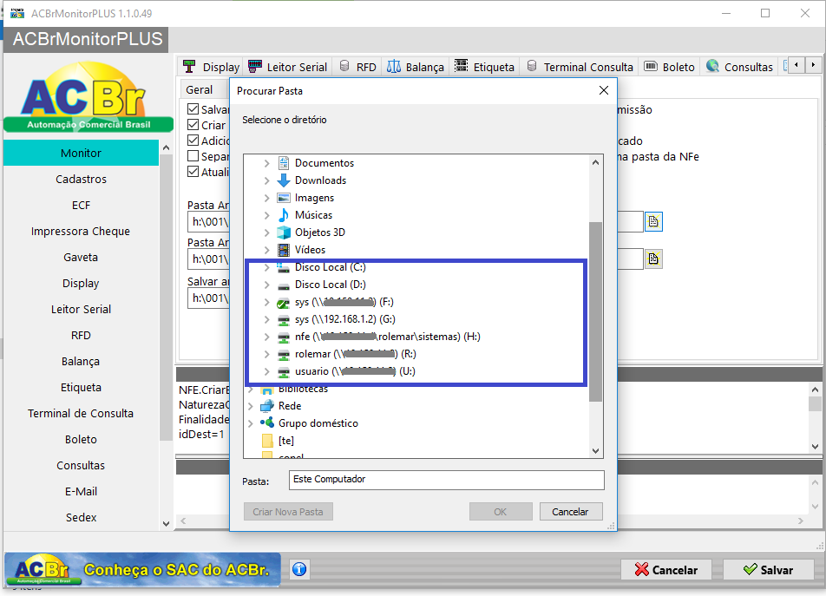Select E-Mail in the sidebar
Image resolution: width=826 pixels, height=596 pixels.
82,491
